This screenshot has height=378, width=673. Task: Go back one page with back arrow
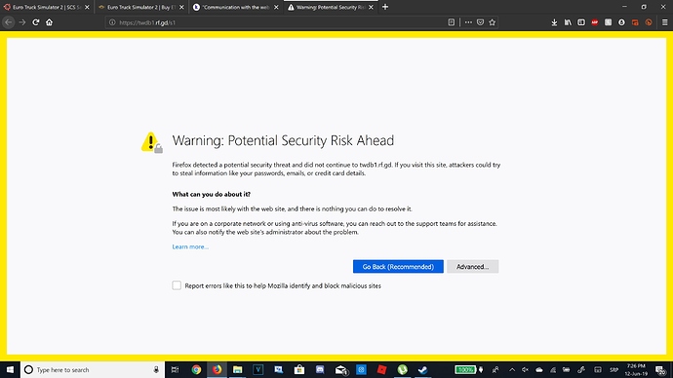tap(9, 22)
